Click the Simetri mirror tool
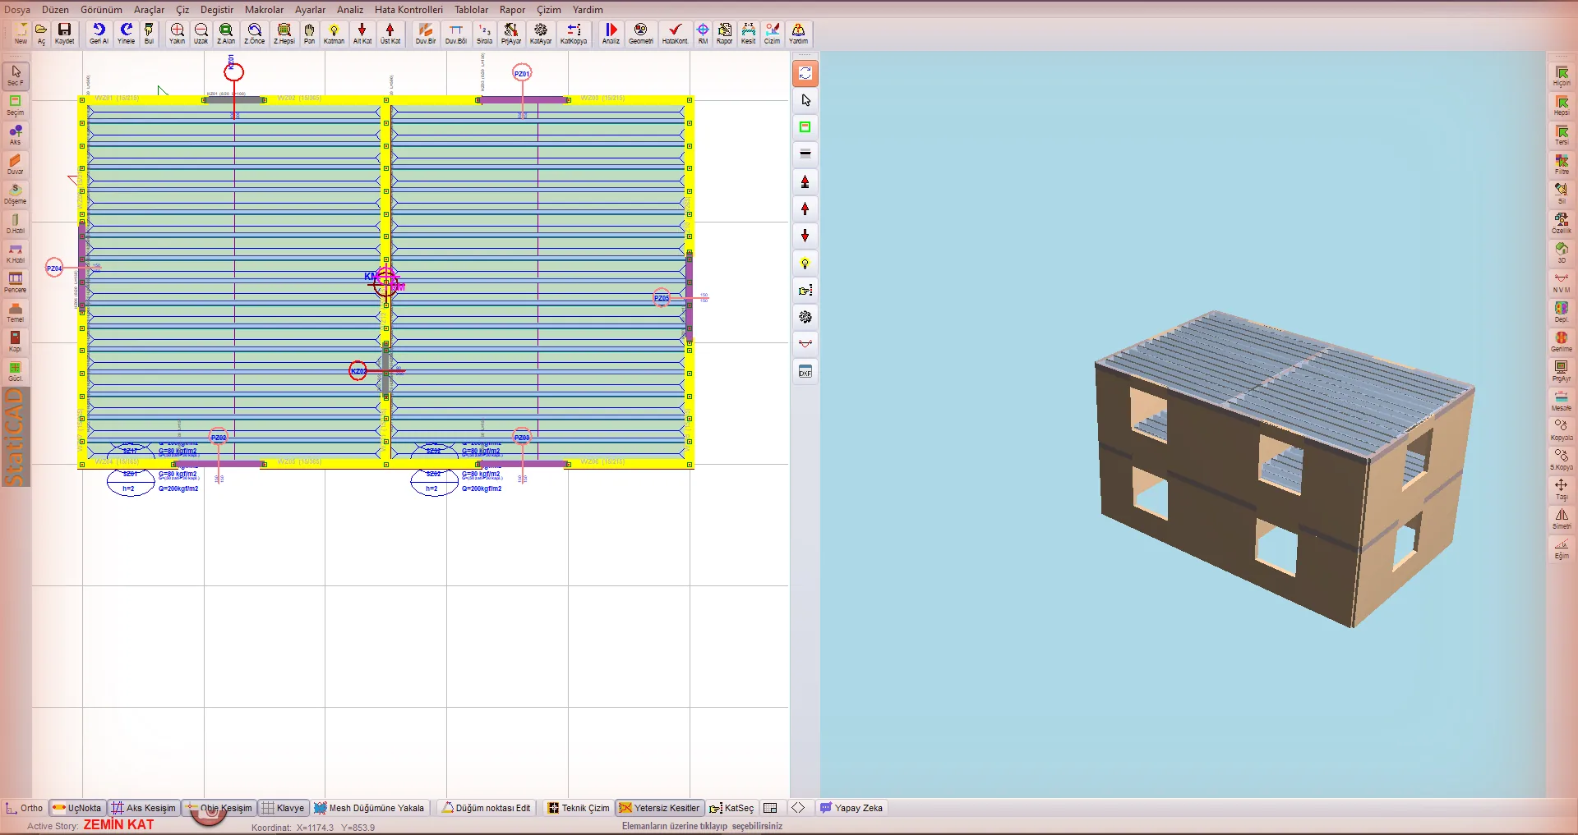 [x=1562, y=518]
